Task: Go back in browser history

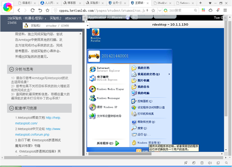Action: point(19,10)
